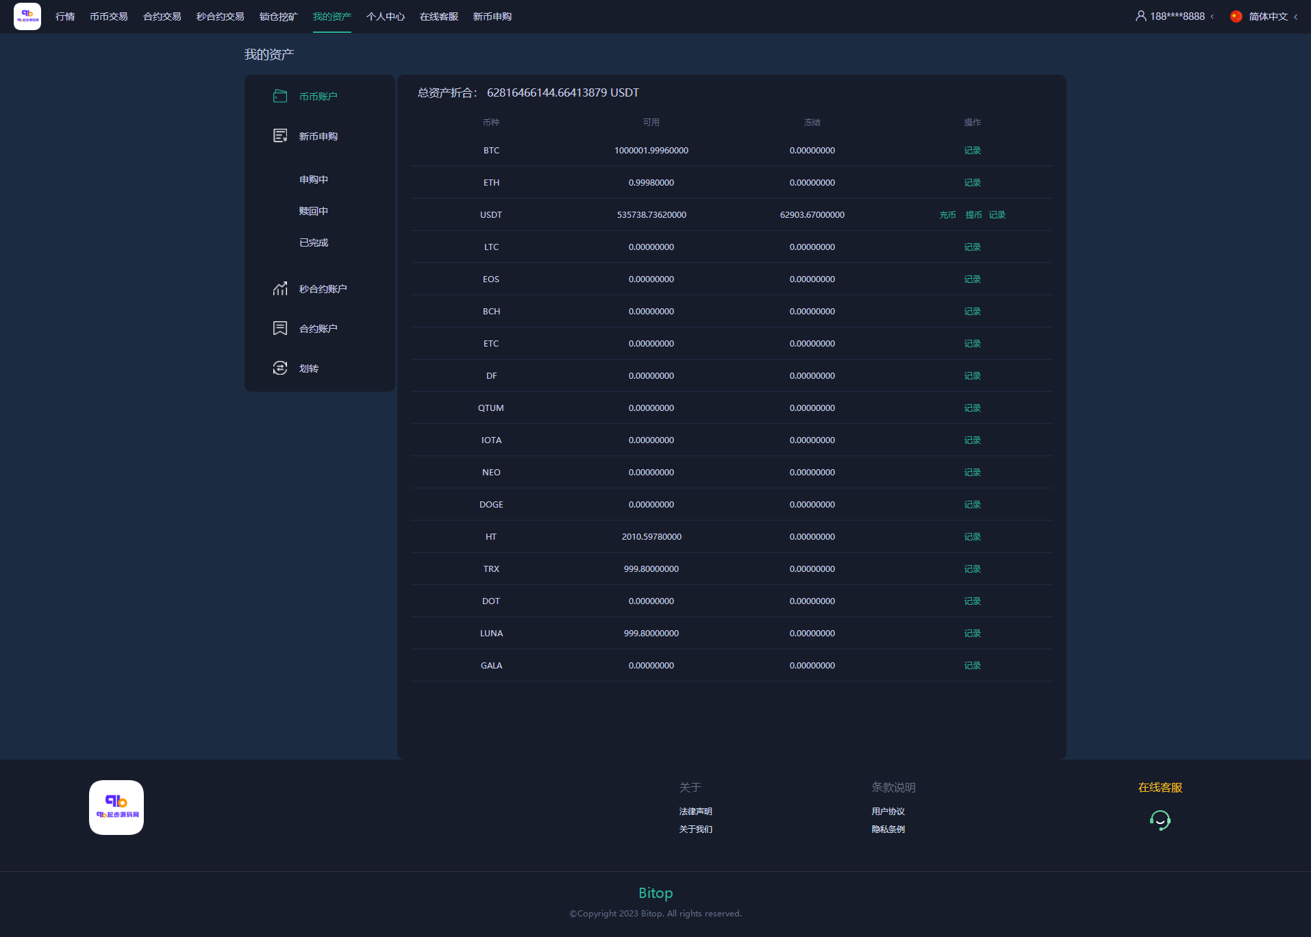Select 赎回中 sidebar sub-item
Image resolution: width=1311 pixels, height=937 pixels.
click(314, 211)
